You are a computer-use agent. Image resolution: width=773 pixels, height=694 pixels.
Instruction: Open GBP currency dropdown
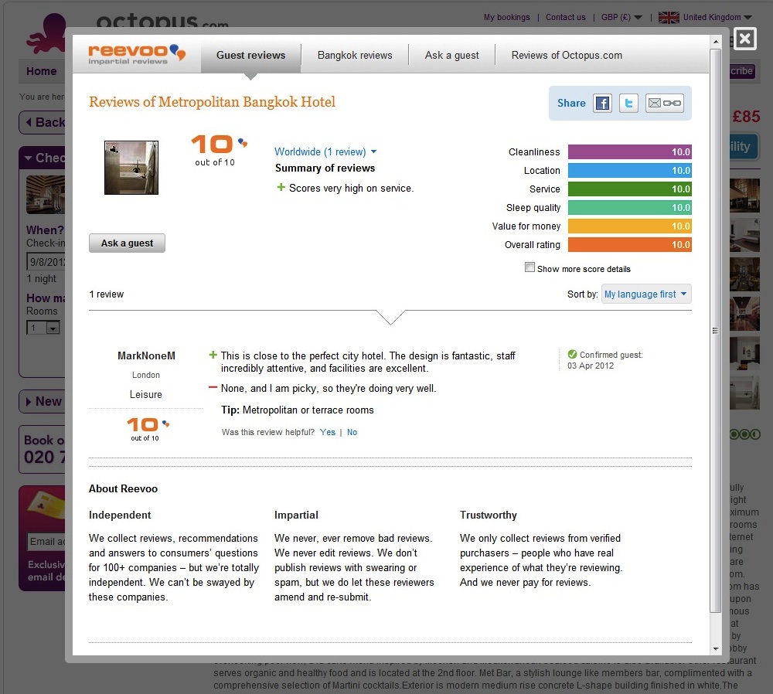[x=621, y=17]
